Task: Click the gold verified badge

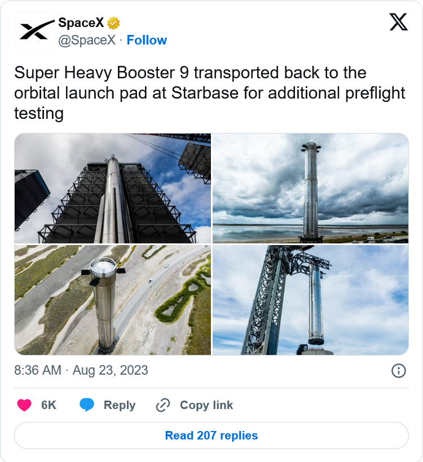Action: tap(114, 23)
